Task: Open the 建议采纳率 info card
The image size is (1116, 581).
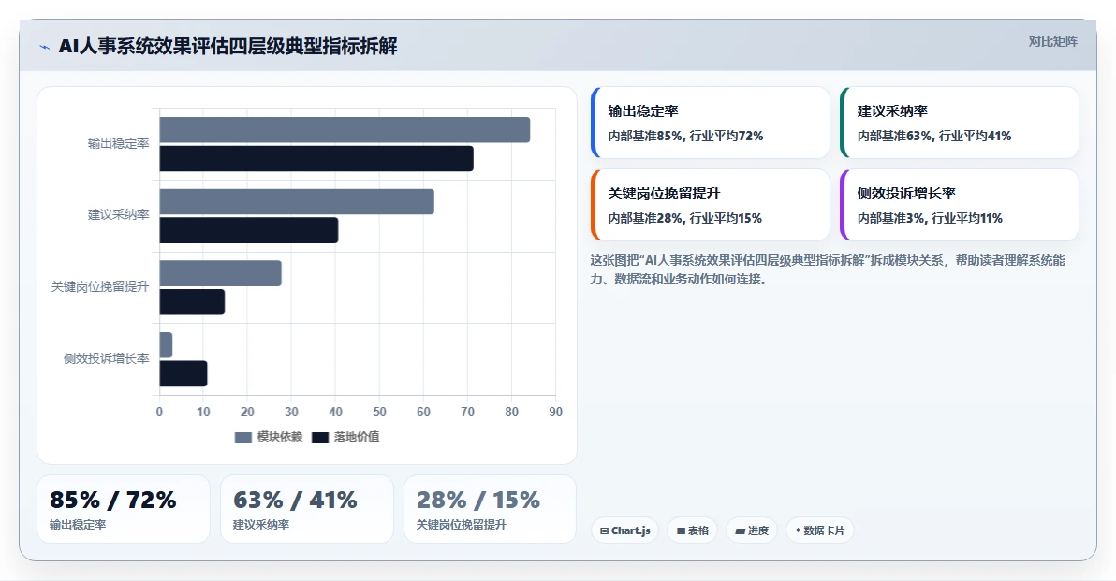Action: (x=960, y=123)
